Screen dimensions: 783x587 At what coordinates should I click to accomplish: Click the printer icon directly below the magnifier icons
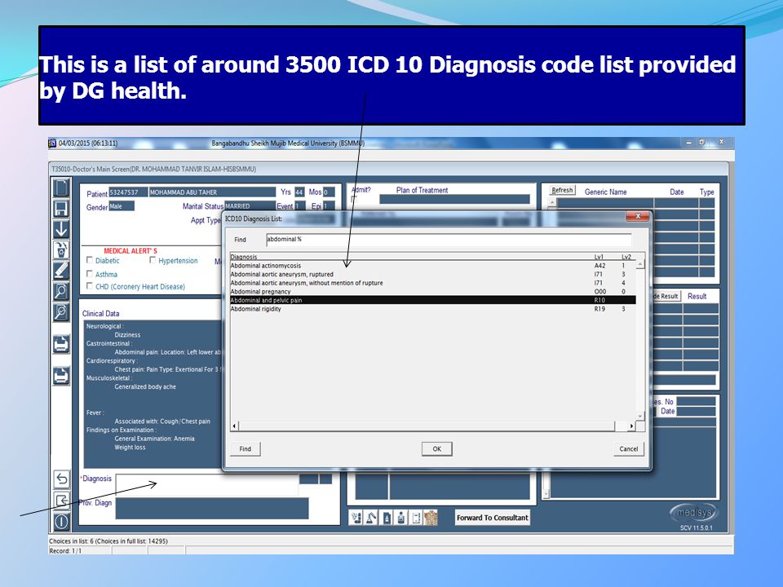pyautogui.click(x=61, y=344)
